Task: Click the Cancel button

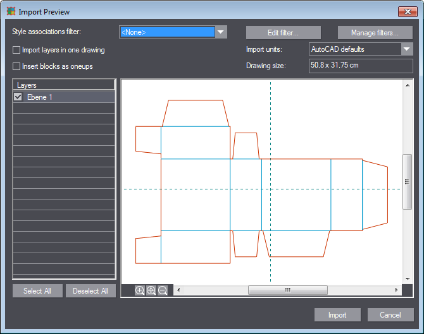Action: pyautogui.click(x=390, y=315)
